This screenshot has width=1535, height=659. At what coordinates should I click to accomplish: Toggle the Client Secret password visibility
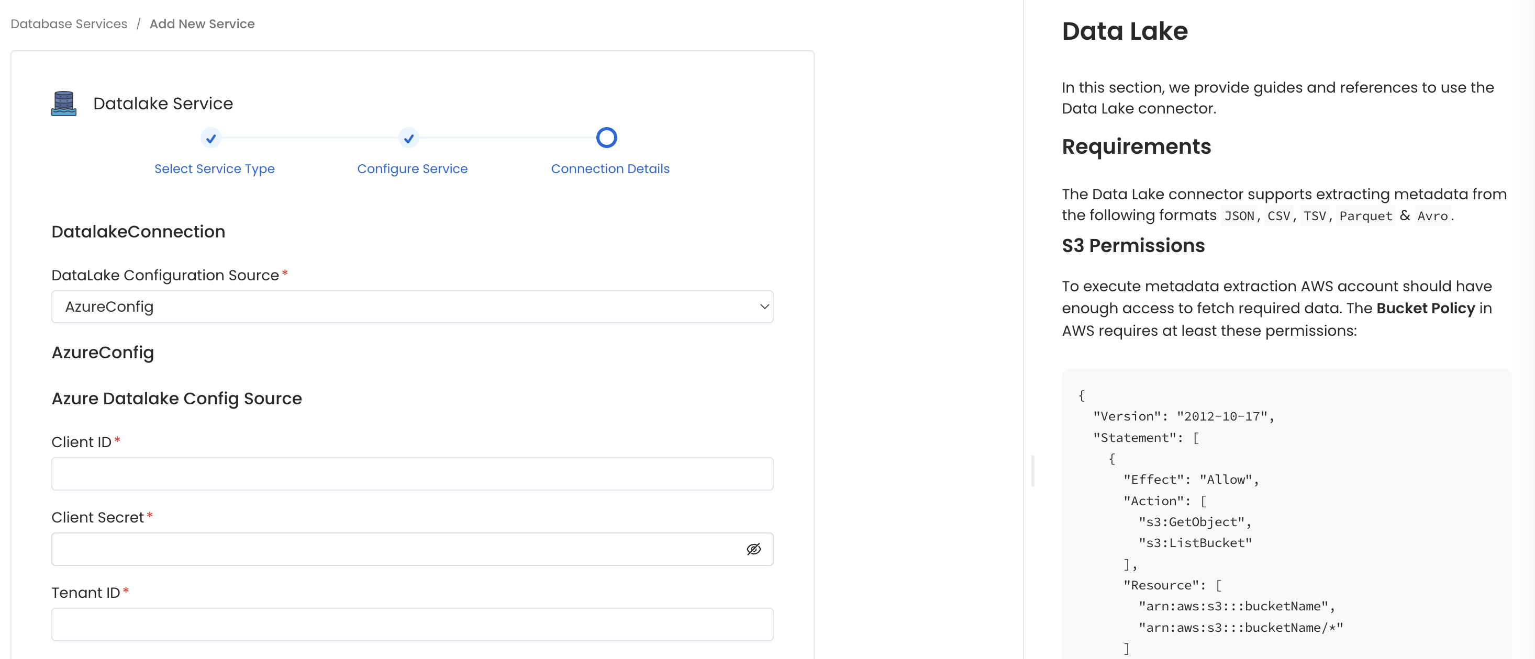tap(754, 549)
